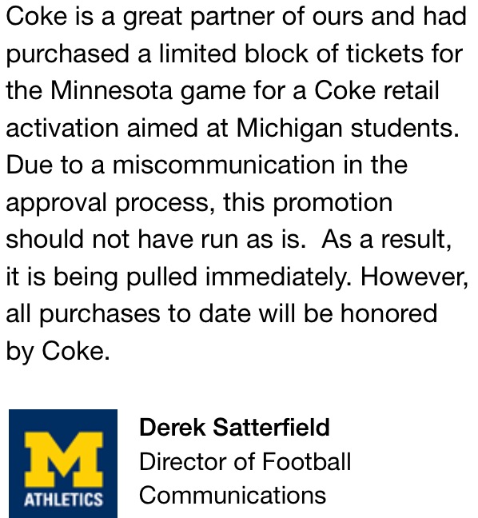Click the phrase Minnesota game
The height and width of the screenshot is (518, 478).
coord(148,91)
